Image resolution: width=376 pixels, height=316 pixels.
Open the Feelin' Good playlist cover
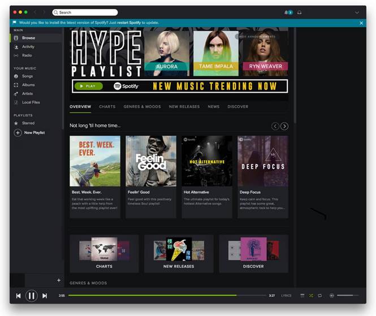151,161
